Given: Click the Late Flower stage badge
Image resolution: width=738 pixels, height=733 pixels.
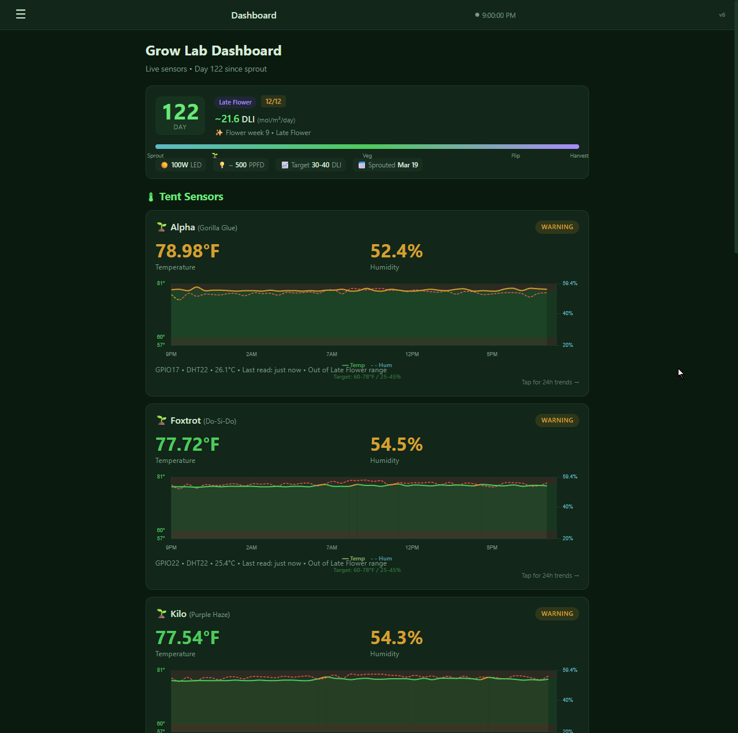Looking at the screenshot, I should (235, 102).
